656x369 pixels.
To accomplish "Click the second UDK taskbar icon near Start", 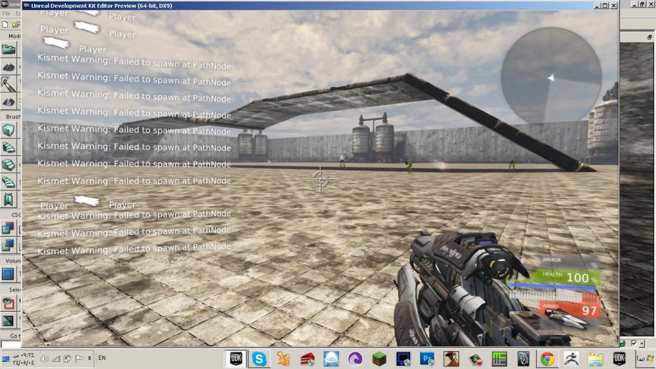I will coord(619,359).
